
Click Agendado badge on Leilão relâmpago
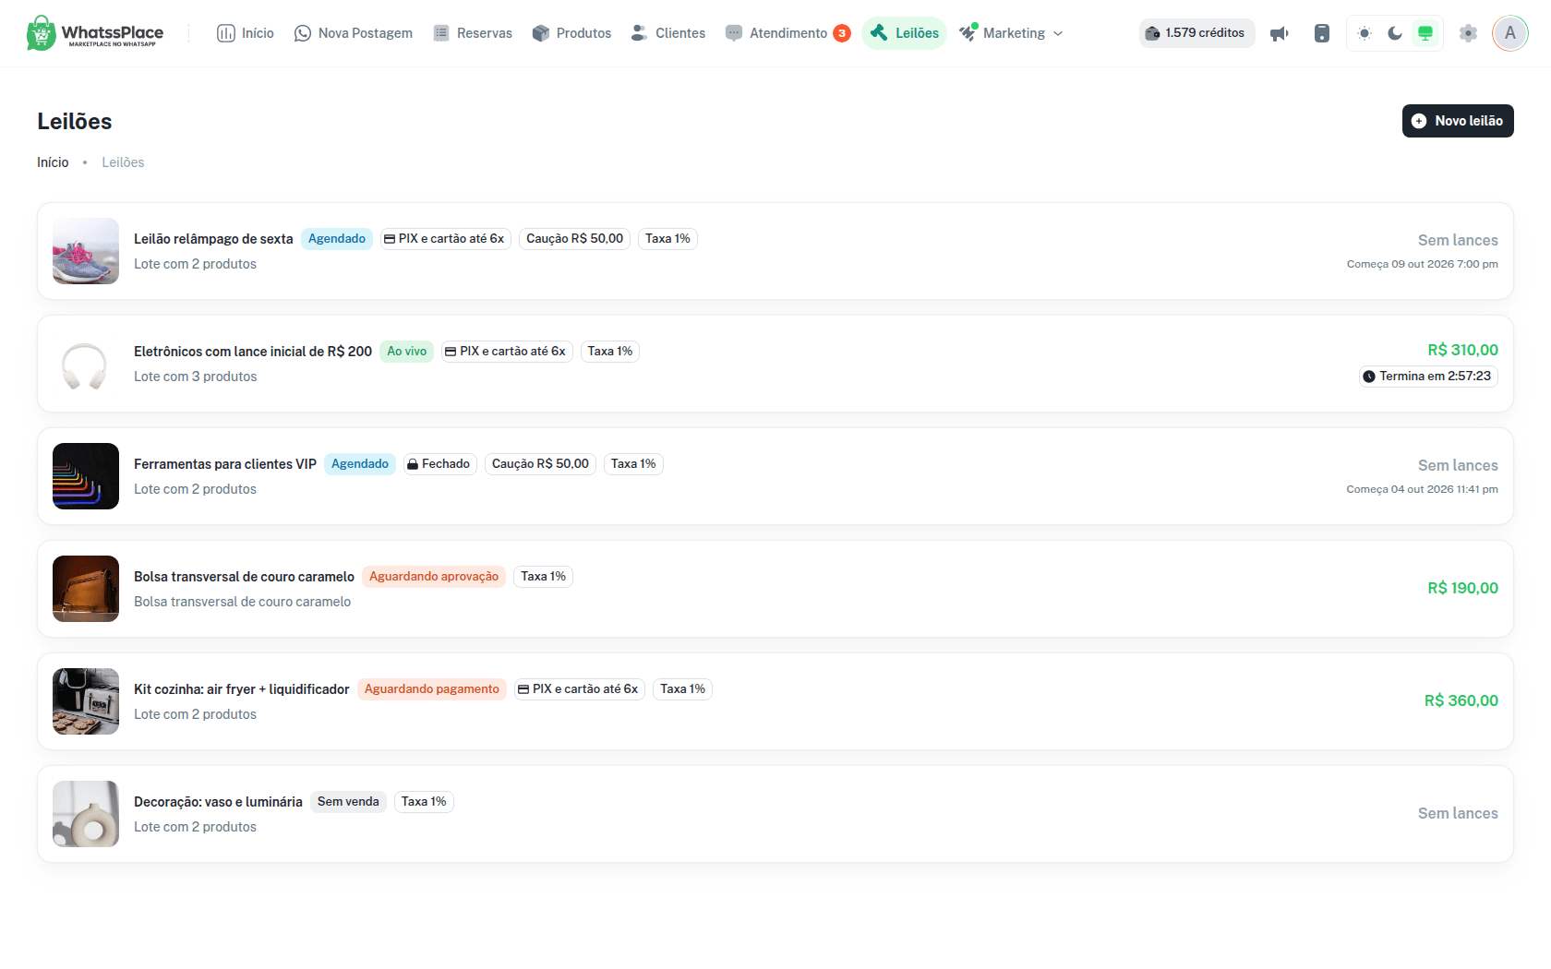[x=337, y=239]
